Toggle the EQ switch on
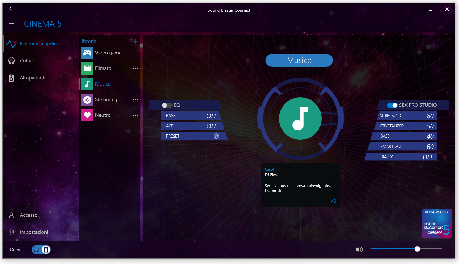This screenshot has height=264, width=459. pyautogui.click(x=167, y=105)
